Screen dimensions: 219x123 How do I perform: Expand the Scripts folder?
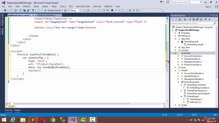(176, 105)
